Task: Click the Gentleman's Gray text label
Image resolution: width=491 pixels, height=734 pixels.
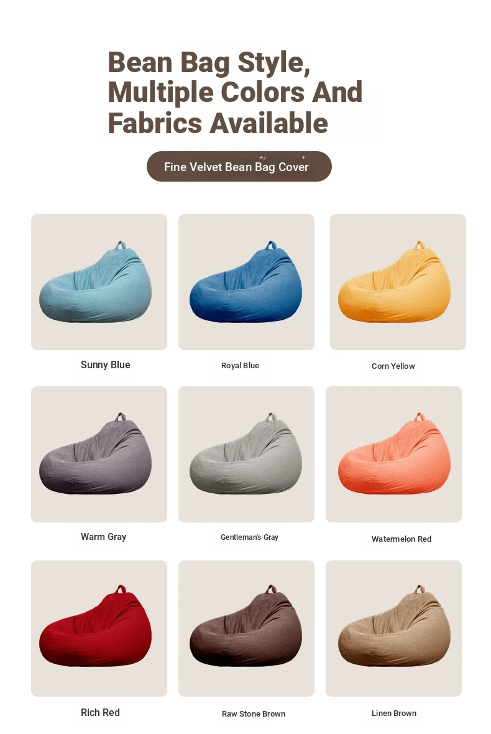Action: pyautogui.click(x=249, y=537)
